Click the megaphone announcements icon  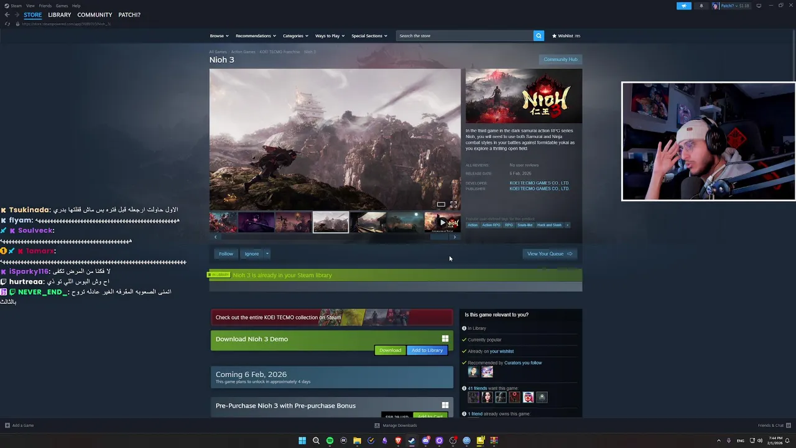pos(683,6)
